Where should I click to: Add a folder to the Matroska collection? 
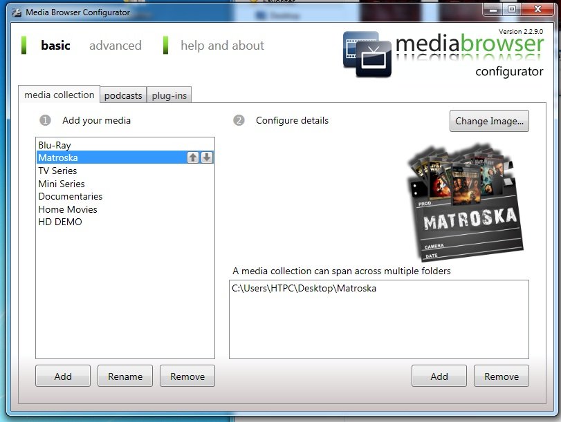point(439,376)
